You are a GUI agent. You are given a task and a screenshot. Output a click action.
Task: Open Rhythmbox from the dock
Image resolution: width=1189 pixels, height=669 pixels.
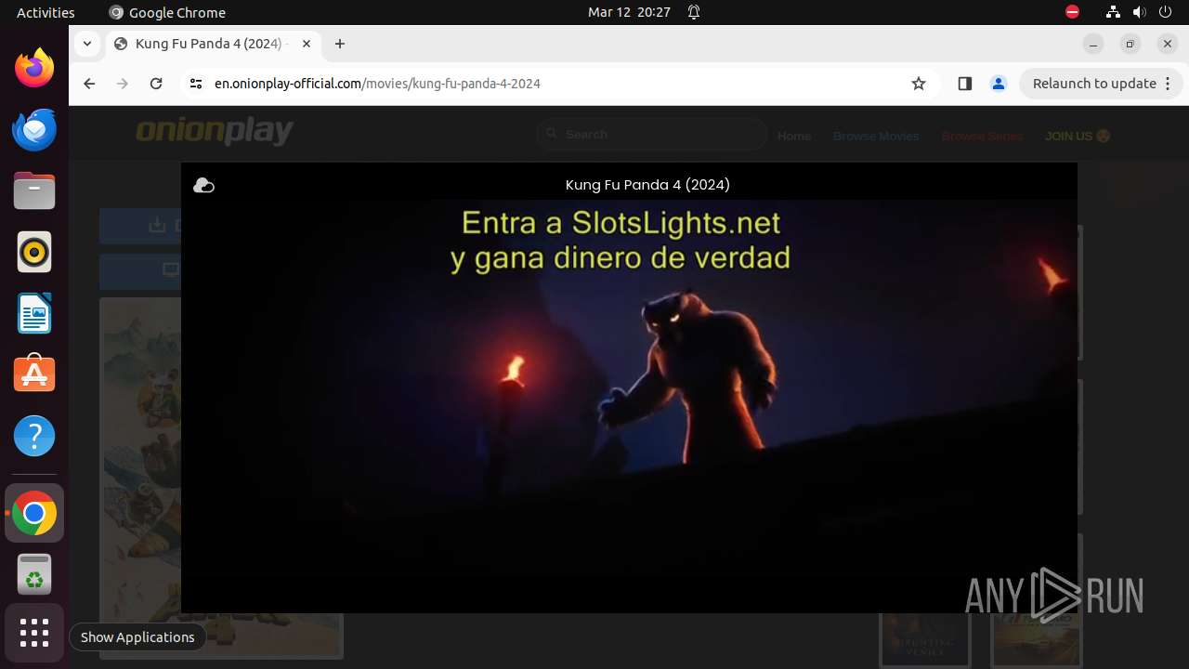(34, 252)
